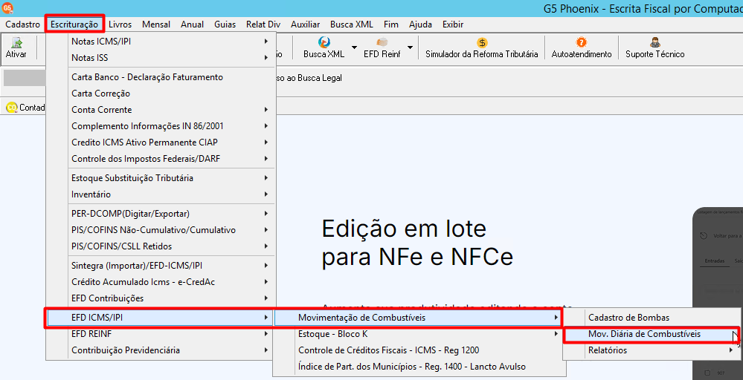Screen dimensions: 743x380
Task: Open the Cadastro menu
Action: 23,24
